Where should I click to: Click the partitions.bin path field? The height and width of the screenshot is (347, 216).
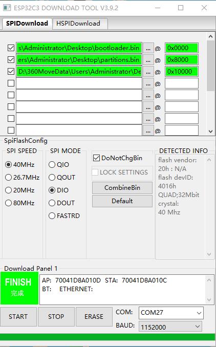79,60
